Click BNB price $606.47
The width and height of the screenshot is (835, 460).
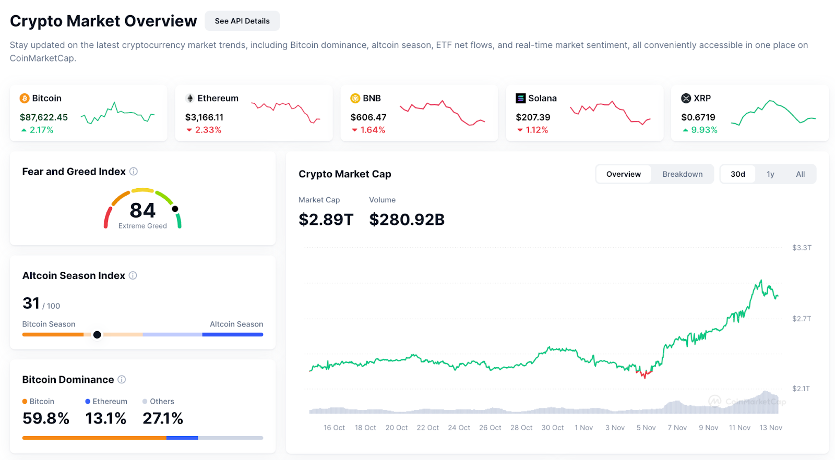(x=368, y=117)
